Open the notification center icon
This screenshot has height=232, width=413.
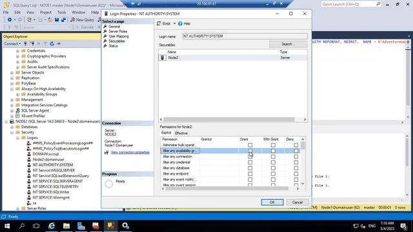(403, 226)
